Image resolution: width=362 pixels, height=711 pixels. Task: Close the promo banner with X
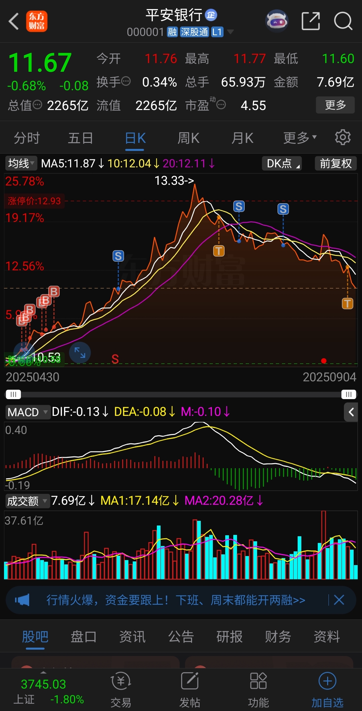[339, 600]
